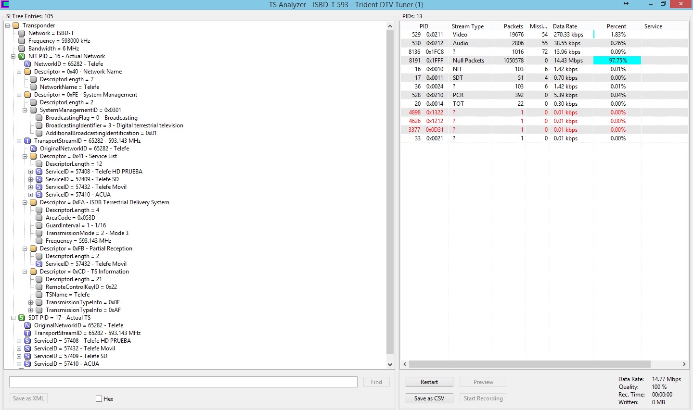This screenshot has height=410, width=693.
Task: Click the green SDT PID 17 node icon
Action: coord(22,318)
